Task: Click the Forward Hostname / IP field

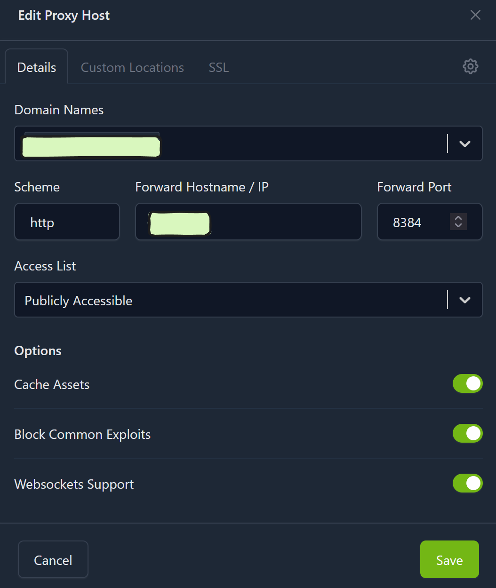Action: (282, 222)
